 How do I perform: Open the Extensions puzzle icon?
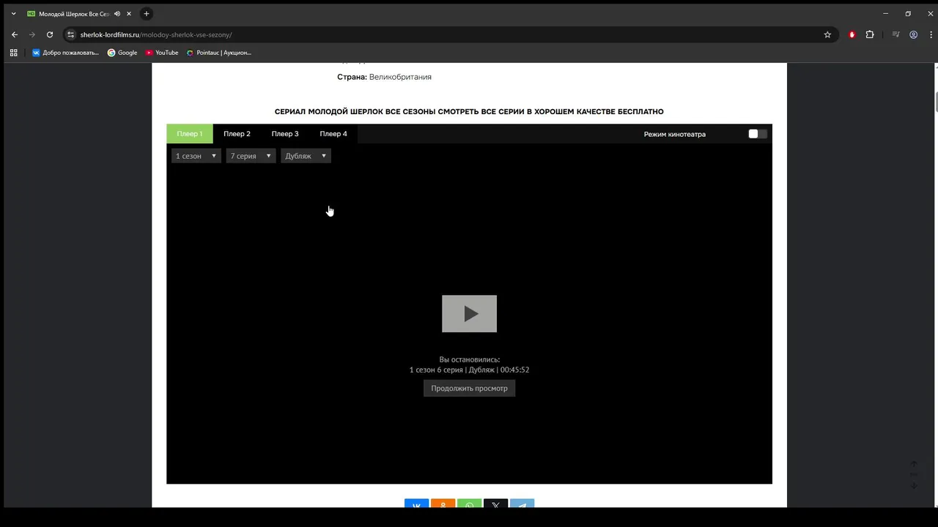(870, 34)
